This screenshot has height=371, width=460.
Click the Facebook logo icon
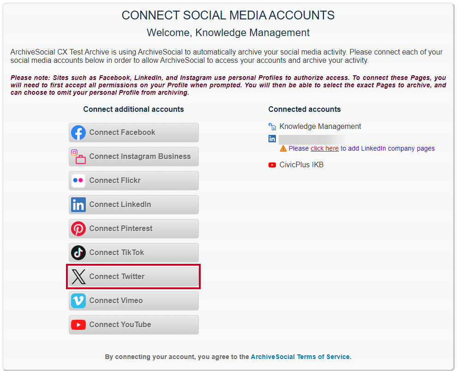(78, 133)
